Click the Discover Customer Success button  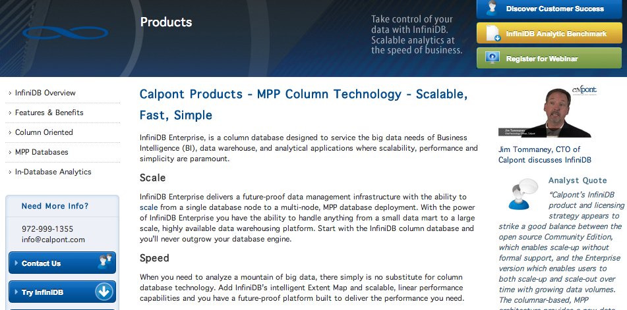tap(549, 9)
